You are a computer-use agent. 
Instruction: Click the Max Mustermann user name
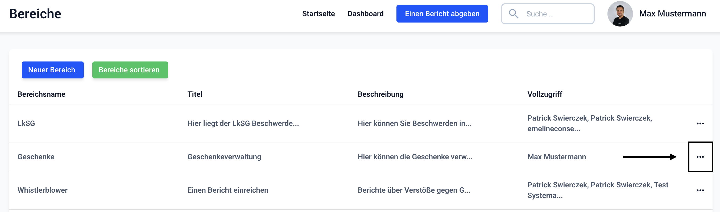pyautogui.click(x=672, y=14)
